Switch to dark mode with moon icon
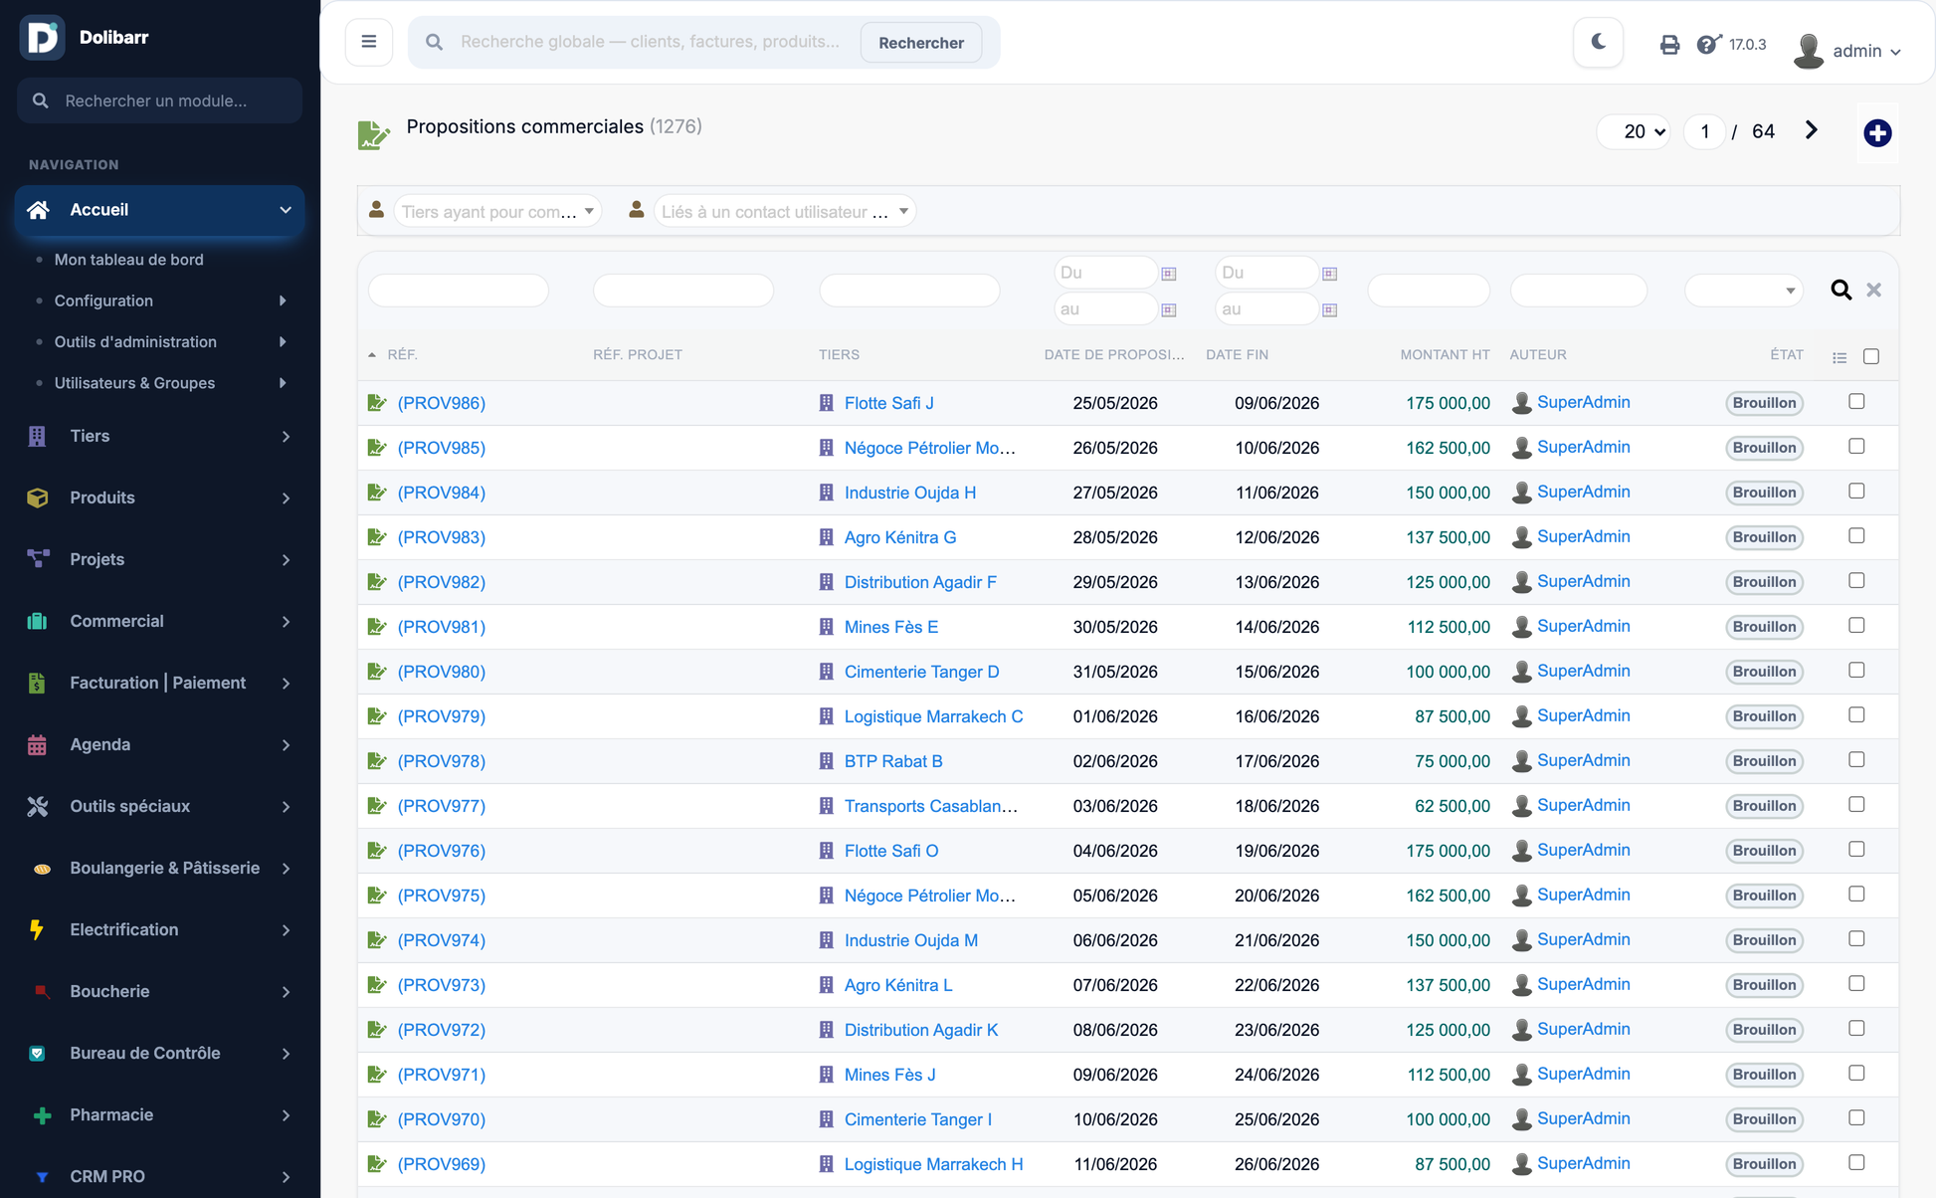1936x1198 pixels. tap(1599, 42)
